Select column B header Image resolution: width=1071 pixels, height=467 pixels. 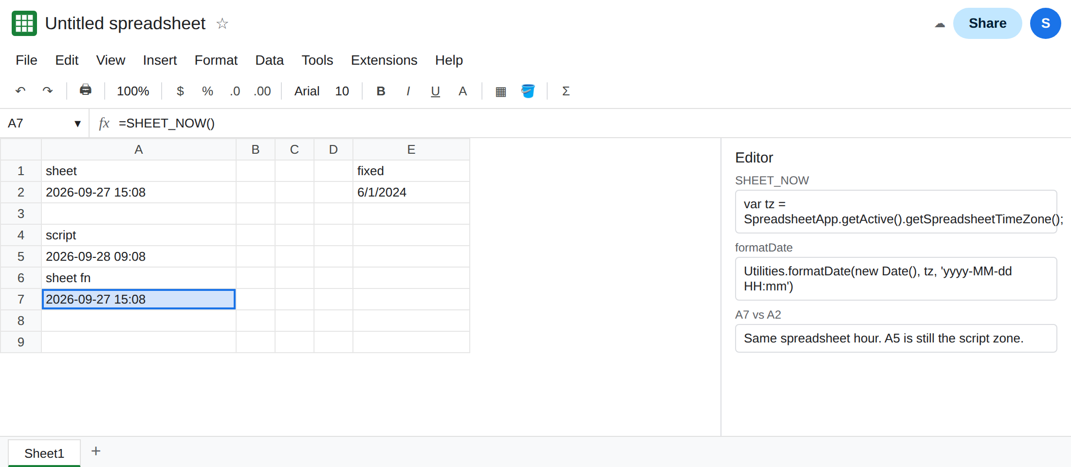click(256, 149)
